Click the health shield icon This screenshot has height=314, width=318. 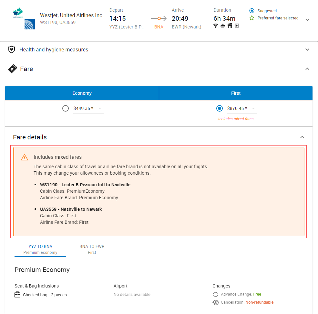[x=12, y=49]
